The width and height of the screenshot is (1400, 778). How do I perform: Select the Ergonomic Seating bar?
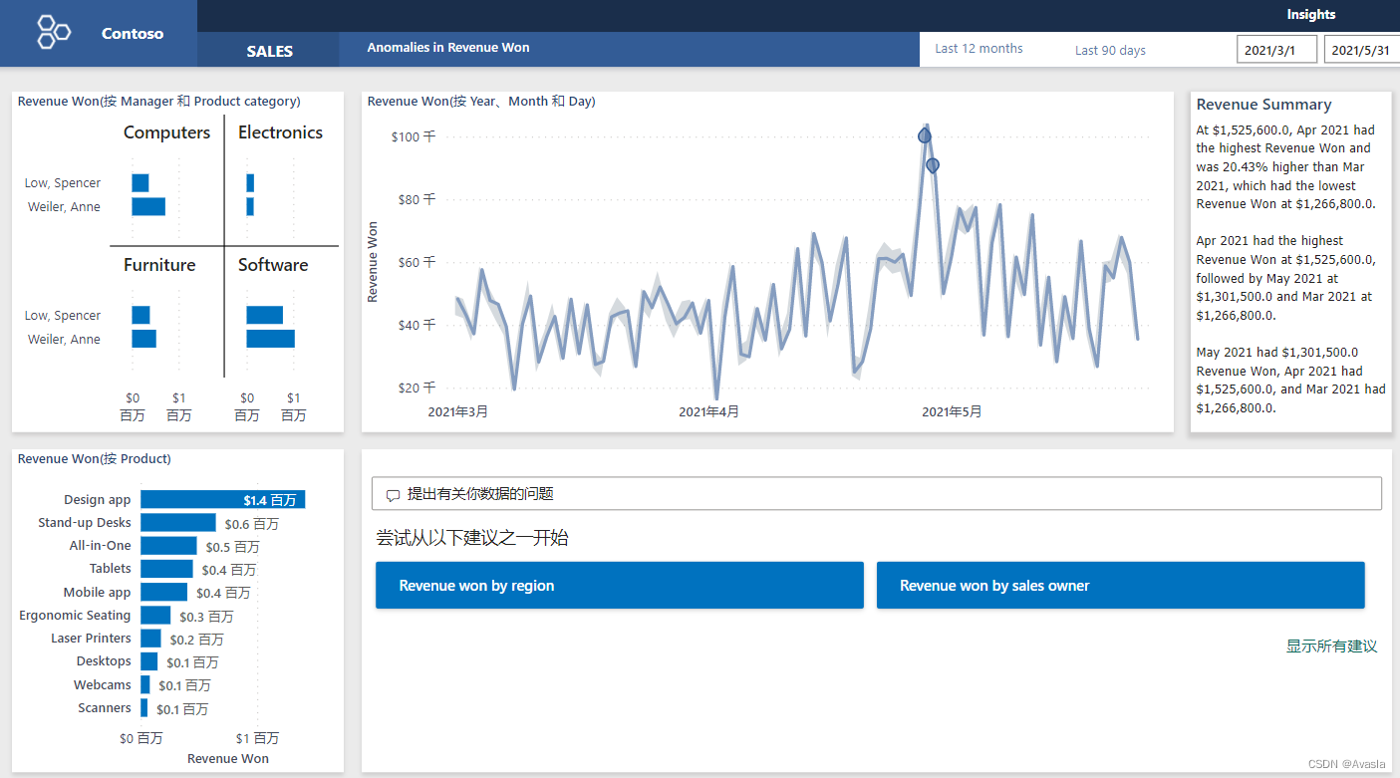155,616
